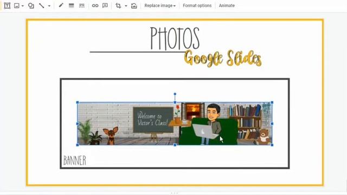Click the Google Slides gold lettering
Image resolution: width=347 pixels, height=195 pixels.
pos(223,58)
